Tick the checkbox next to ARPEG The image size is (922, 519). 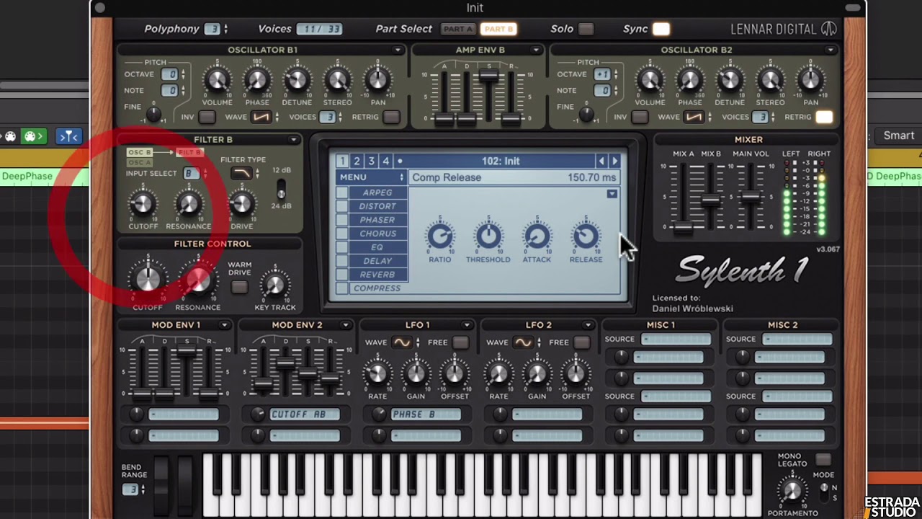pyautogui.click(x=342, y=192)
